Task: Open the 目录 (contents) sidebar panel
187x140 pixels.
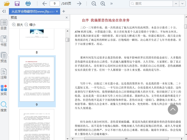Action: point(4,25)
